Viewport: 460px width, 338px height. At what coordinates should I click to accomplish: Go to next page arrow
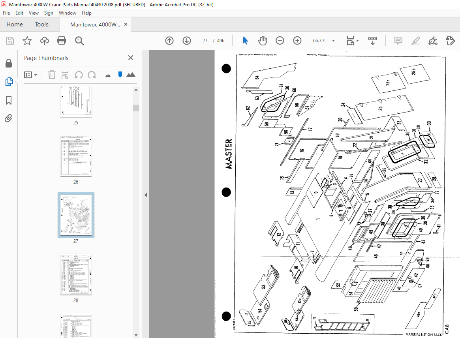tap(187, 41)
